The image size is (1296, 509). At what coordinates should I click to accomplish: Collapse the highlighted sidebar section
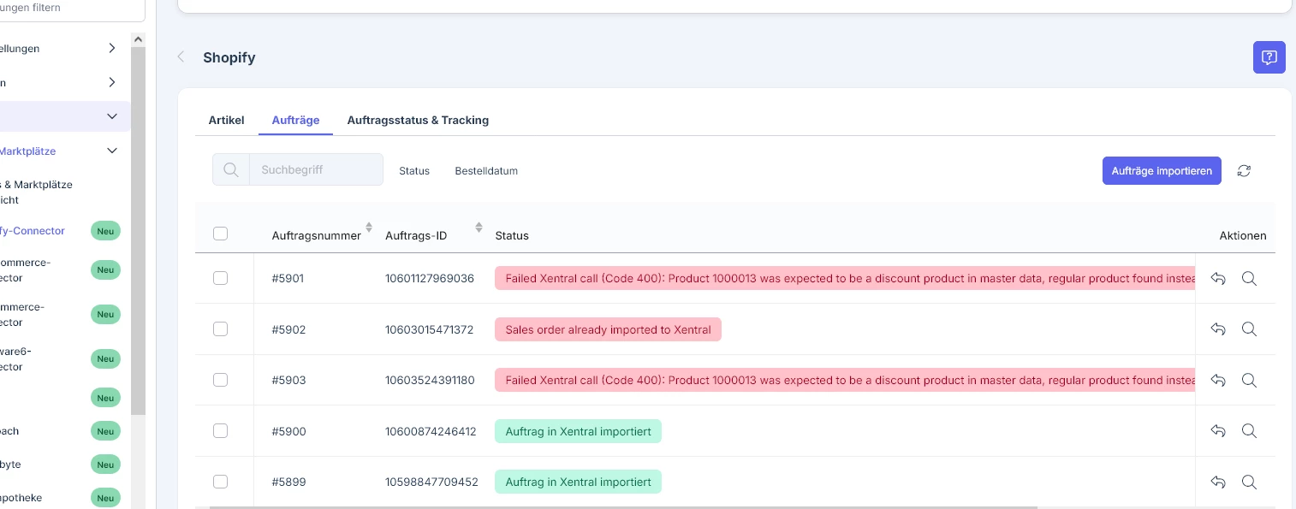point(112,116)
